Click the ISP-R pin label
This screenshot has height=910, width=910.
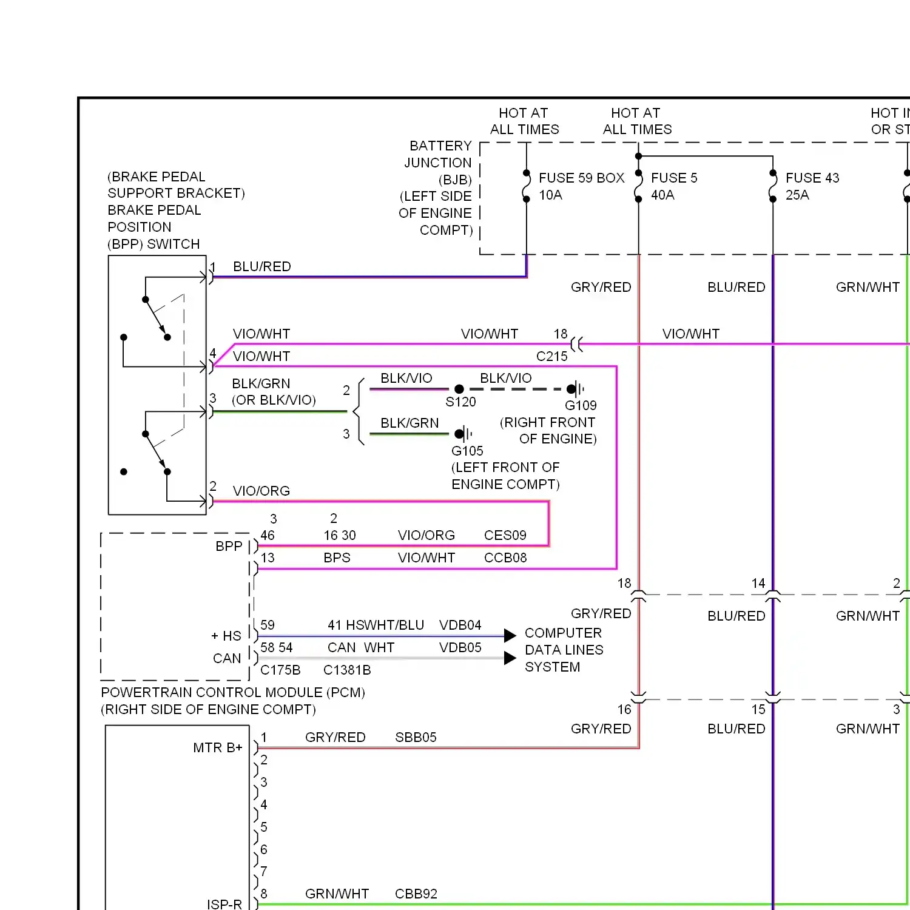pyautogui.click(x=224, y=904)
